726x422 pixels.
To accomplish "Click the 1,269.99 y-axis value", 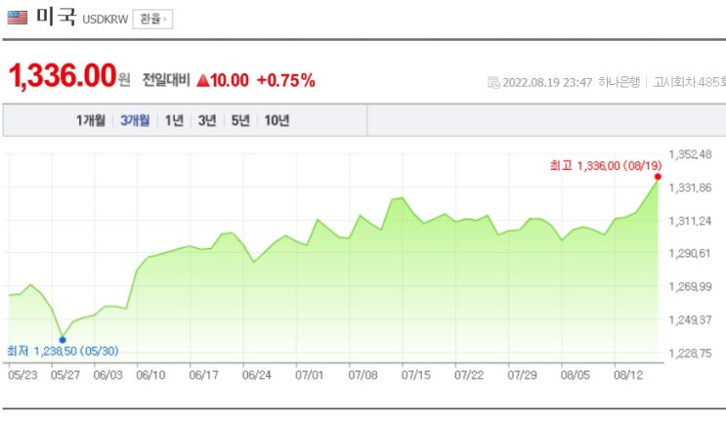I will [691, 287].
